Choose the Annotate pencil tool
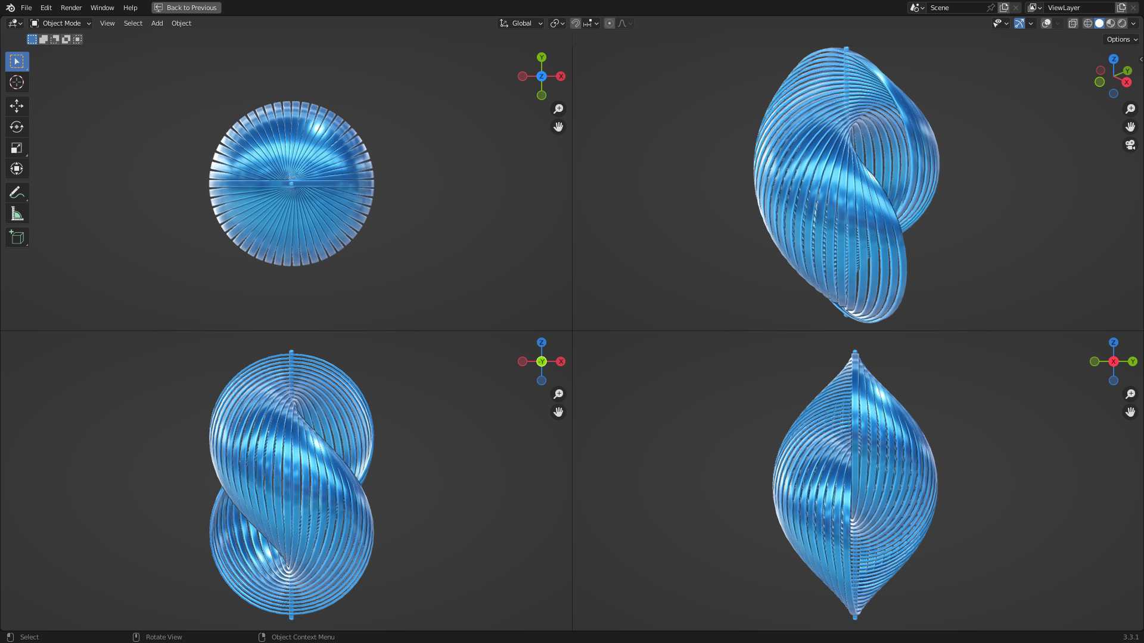The height and width of the screenshot is (643, 1144). pyautogui.click(x=17, y=192)
